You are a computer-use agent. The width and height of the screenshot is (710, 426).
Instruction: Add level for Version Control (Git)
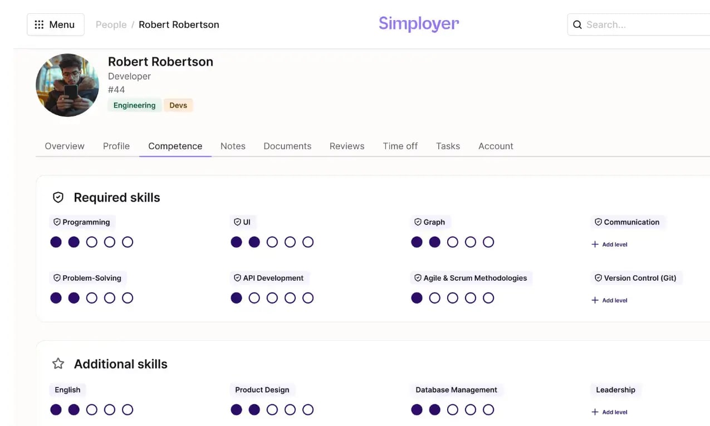[x=609, y=300]
